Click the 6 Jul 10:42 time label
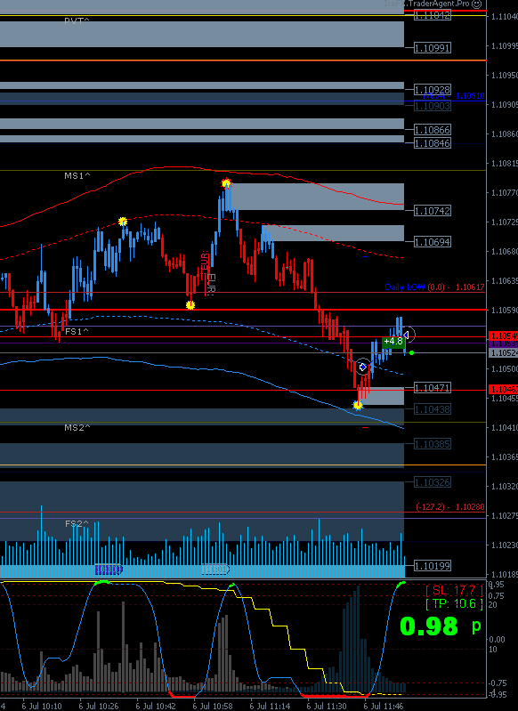Viewport: 518px width, 711px height. point(157,707)
